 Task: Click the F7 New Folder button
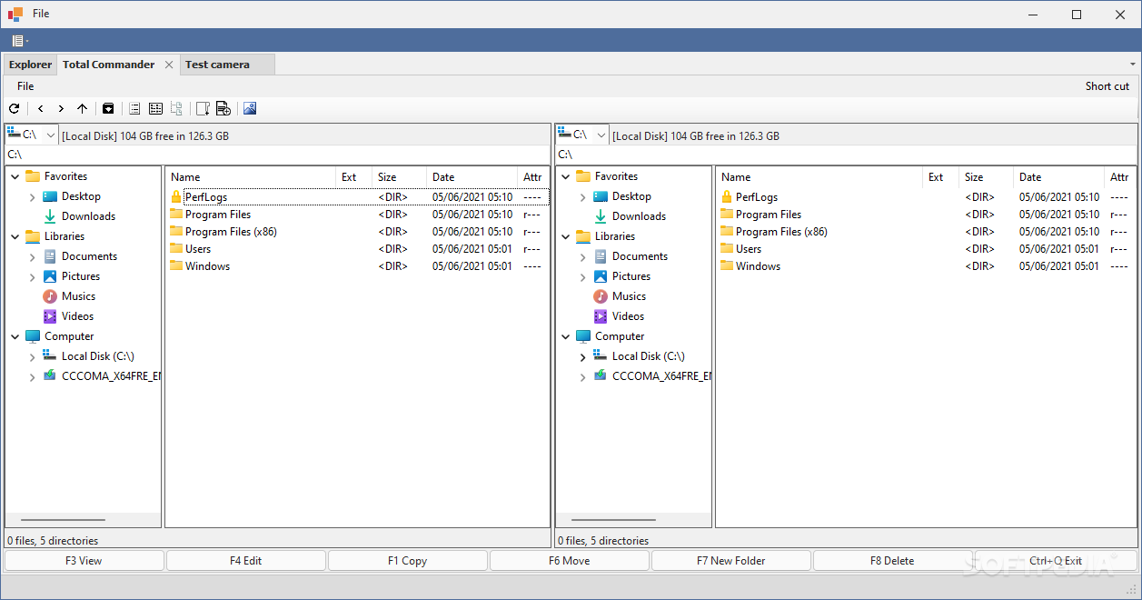(730, 561)
